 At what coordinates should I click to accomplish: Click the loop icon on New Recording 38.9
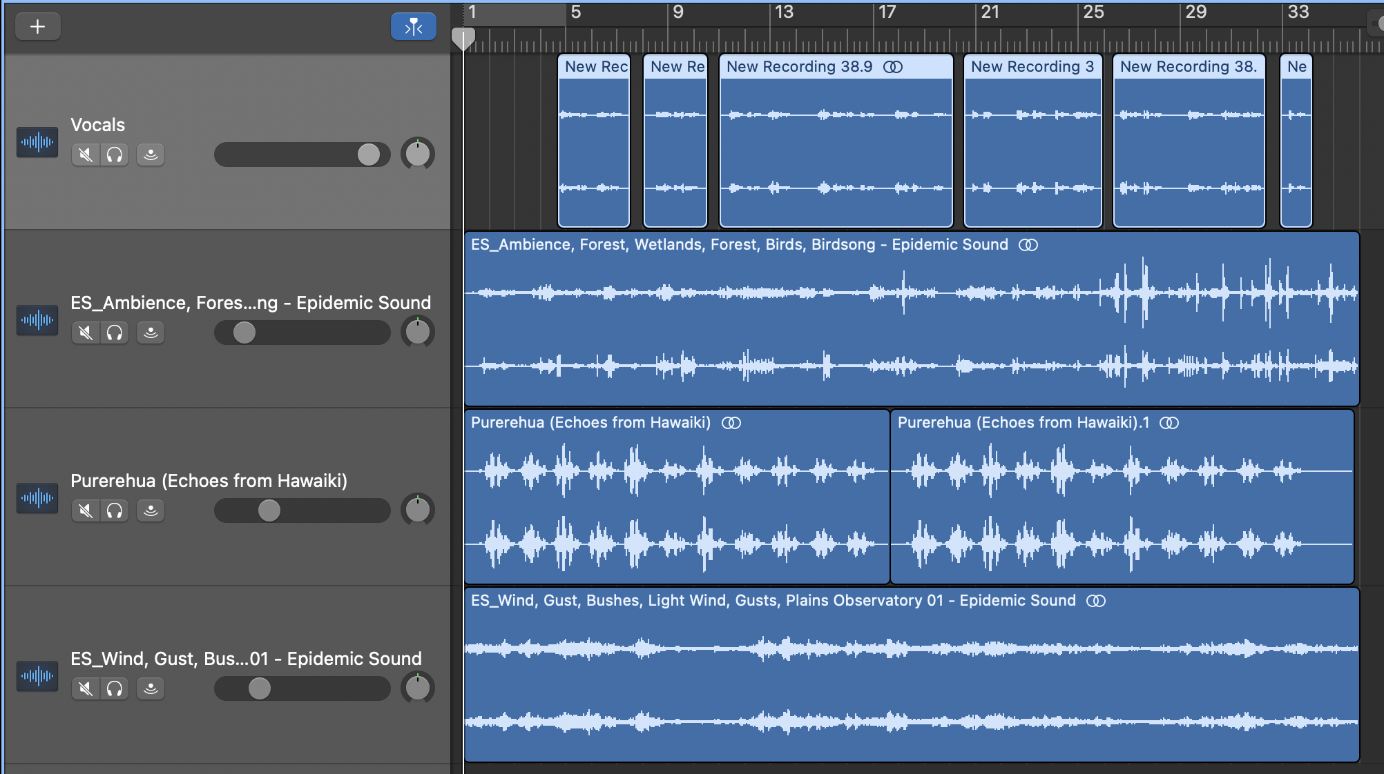tap(893, 67)
